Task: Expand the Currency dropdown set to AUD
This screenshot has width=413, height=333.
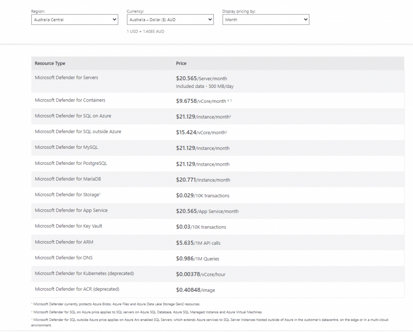Action: pyautogui.click(x=170, y=19)
